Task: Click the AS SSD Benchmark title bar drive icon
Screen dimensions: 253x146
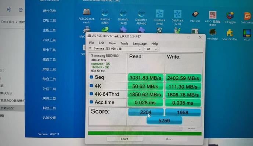Action: coord(89,36)
